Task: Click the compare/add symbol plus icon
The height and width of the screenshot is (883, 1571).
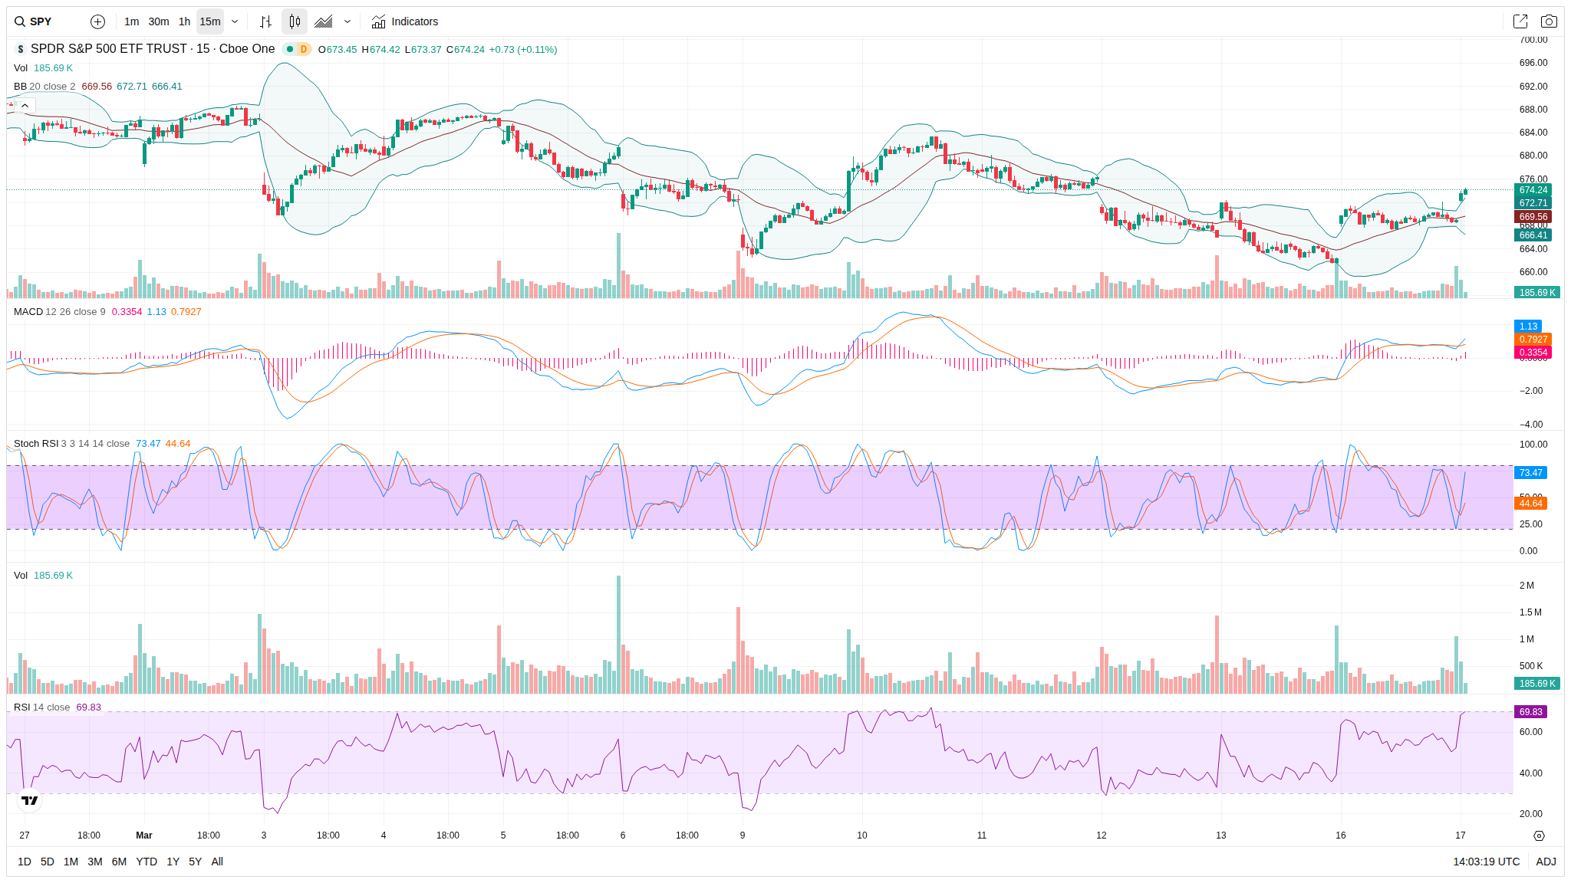Action: (97, 21)
